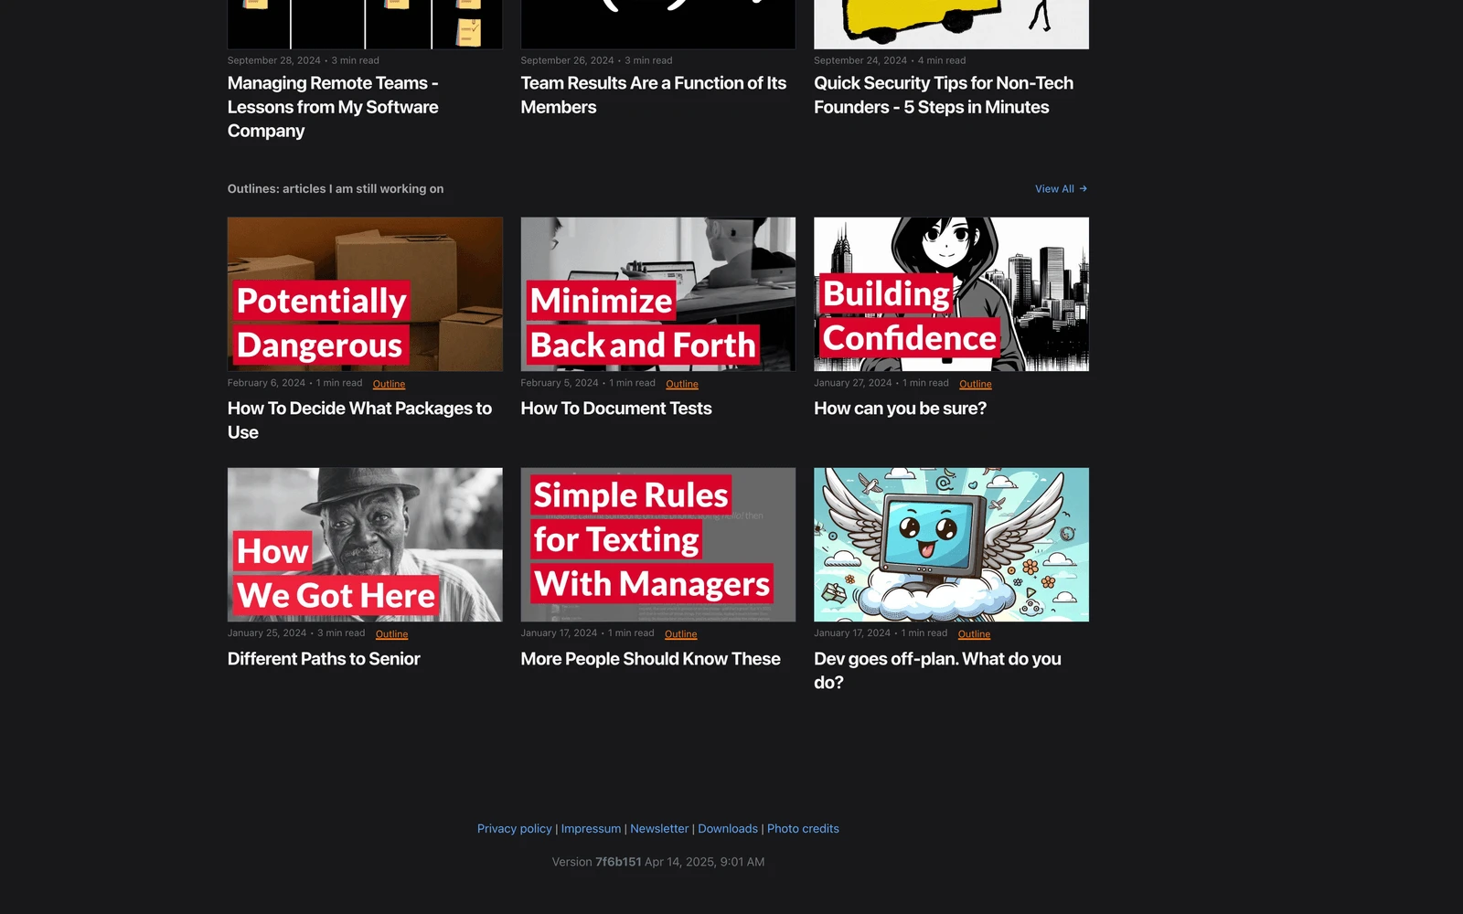Image resolution: width=1463 pixels, height=914 pixels.
Task: Click Outline tag under January 27, 2024 post
Action: [975, 384]
